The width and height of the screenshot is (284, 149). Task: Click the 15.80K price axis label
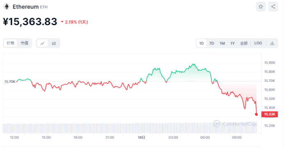(270, 72)
